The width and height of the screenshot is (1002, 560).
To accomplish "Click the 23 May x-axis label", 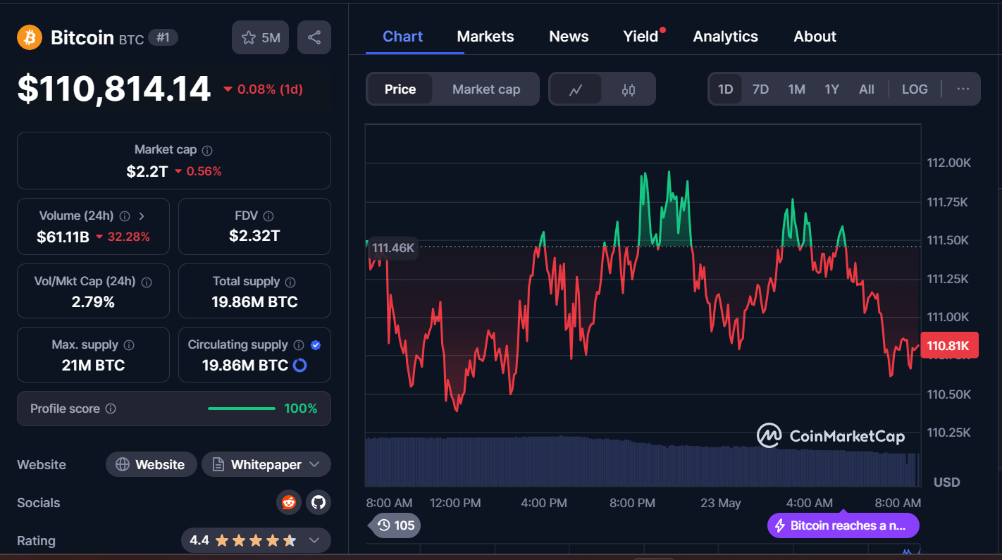I will [x=721, y=503].
